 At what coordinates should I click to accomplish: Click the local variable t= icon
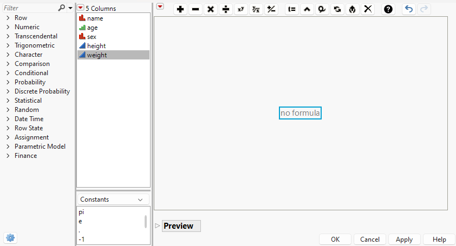point(292,9)
